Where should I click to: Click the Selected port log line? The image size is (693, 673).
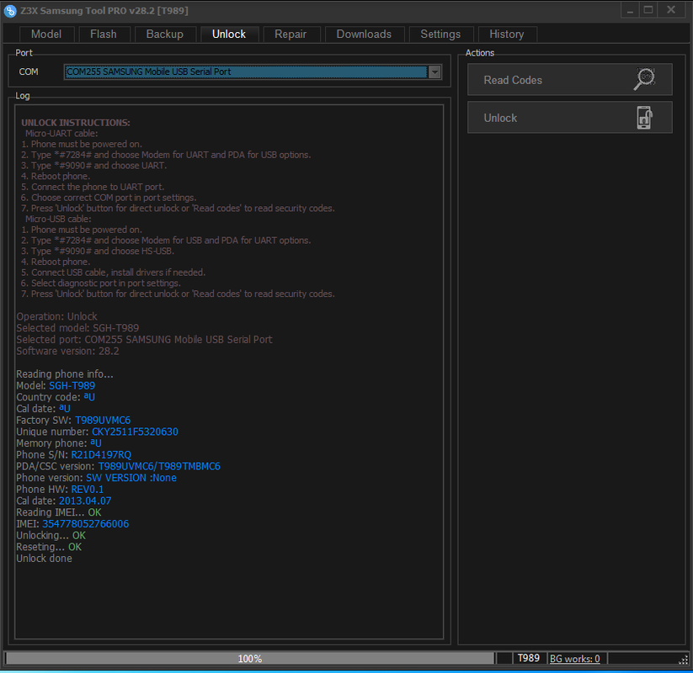[x=144, y=339]
